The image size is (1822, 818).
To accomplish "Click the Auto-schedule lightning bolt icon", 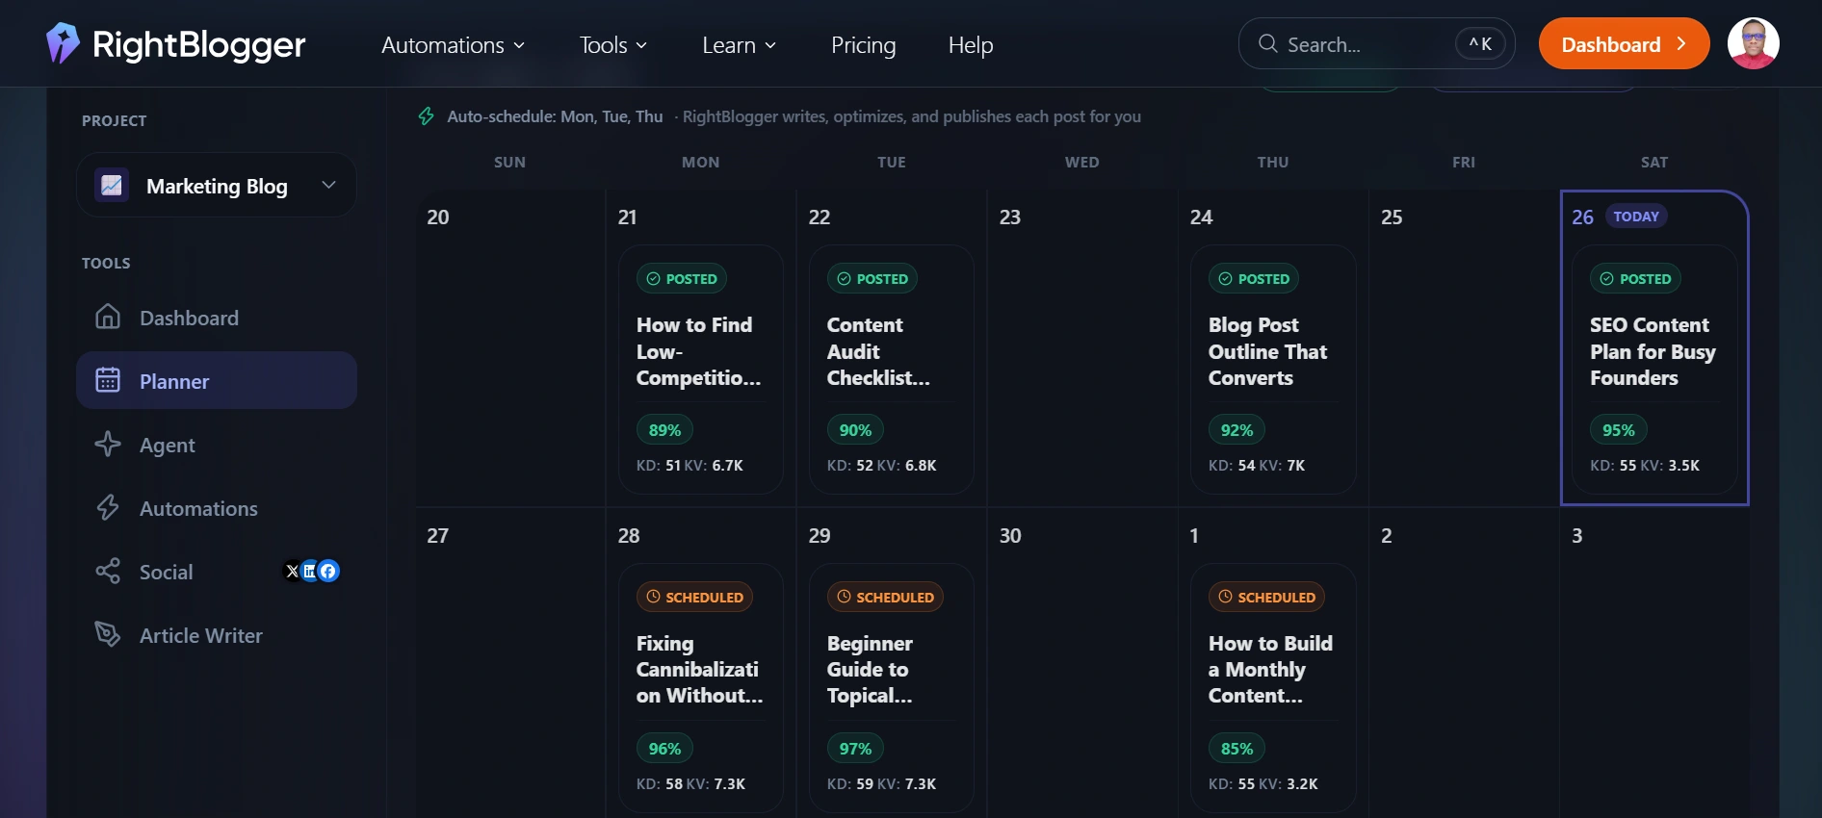I will pyautogui.click(x=427, y=116).
